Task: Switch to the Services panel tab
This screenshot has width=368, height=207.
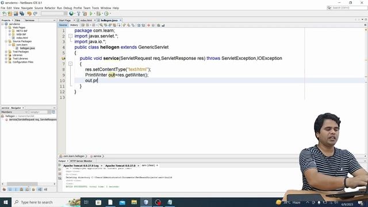Action: point(30,21)
